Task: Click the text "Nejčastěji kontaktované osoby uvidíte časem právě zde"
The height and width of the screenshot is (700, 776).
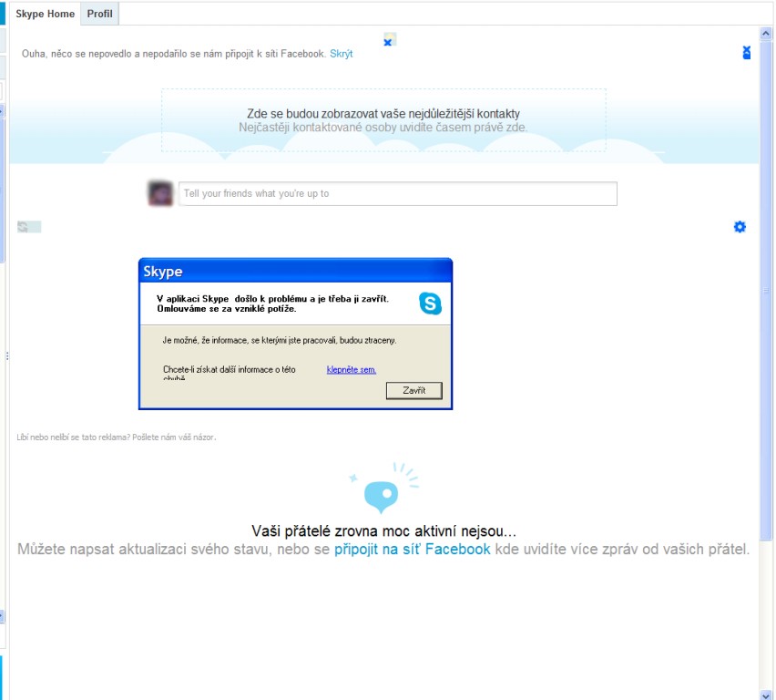Action: [383, 128]
